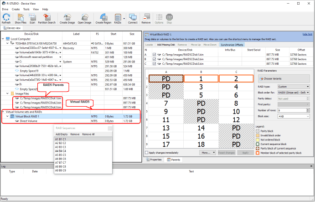Switch to the Parents tab
315x202 pixels.
coord(174,160)
